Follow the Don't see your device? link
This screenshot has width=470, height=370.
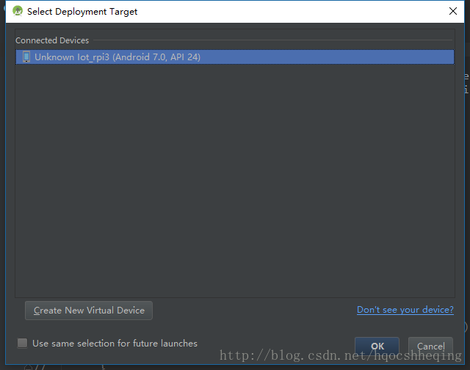(x=405, y=310)
